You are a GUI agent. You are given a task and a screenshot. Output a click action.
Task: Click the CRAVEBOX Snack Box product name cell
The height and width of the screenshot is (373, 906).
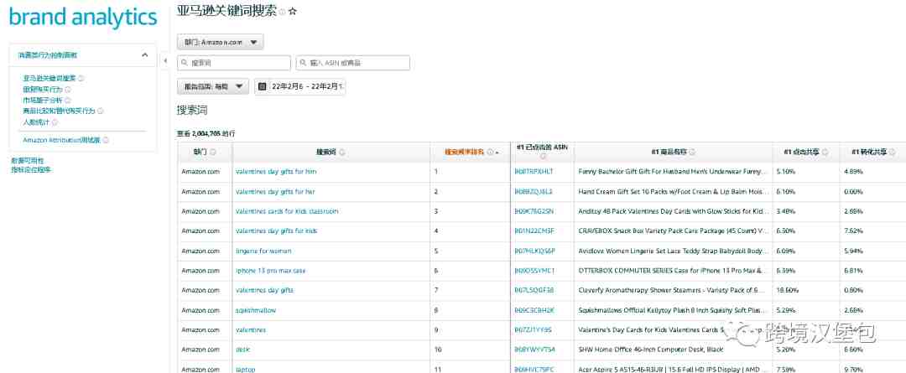(673, 231)
